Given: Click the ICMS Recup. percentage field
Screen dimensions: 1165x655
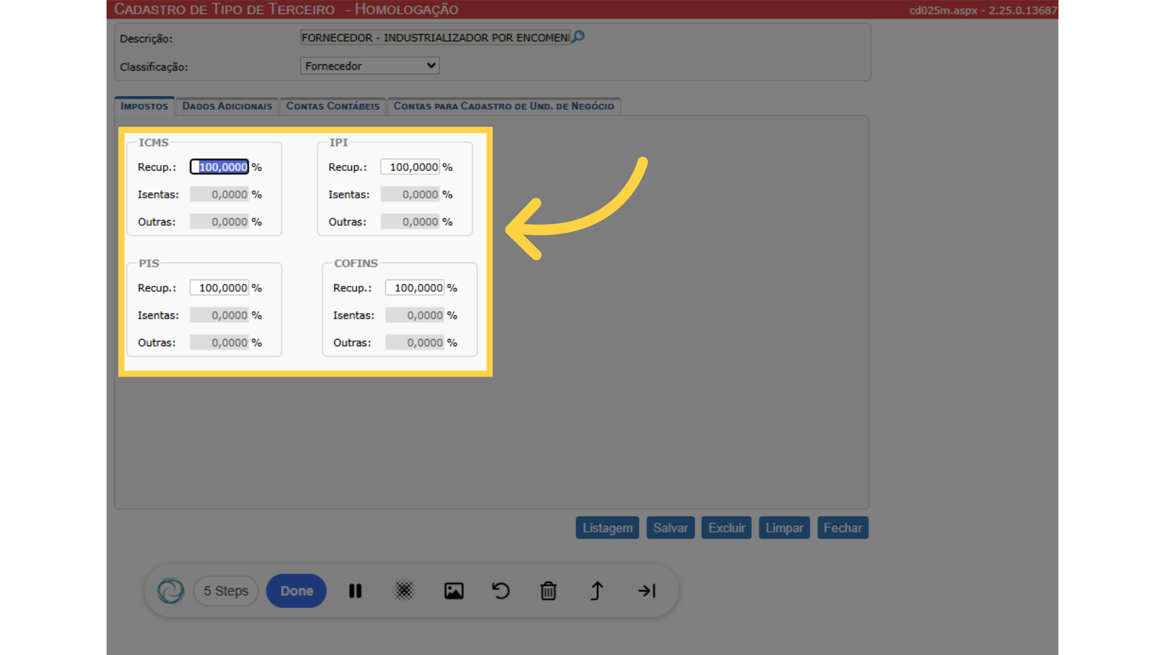Looking at the screenshot, I should tap(220, 167).
